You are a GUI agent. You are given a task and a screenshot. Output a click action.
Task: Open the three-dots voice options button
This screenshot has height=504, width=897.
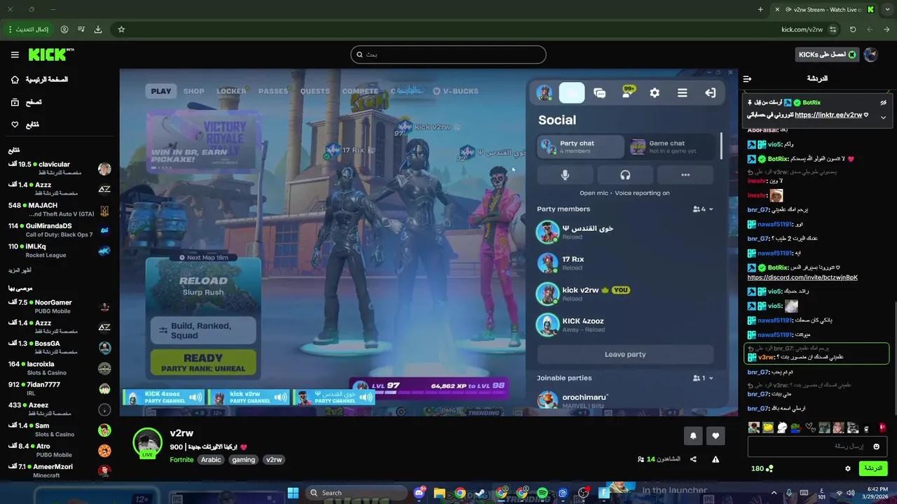tap(685, 175)
